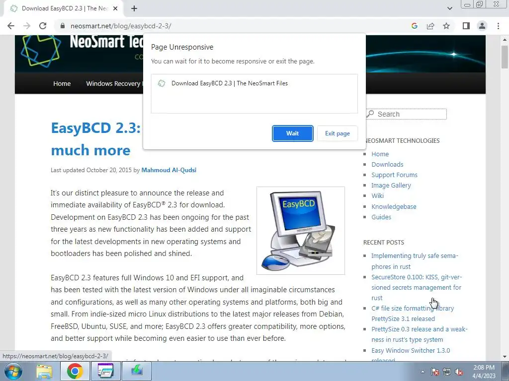
Task: Show hidden tray icons arrow
Action: pos(423,372)
